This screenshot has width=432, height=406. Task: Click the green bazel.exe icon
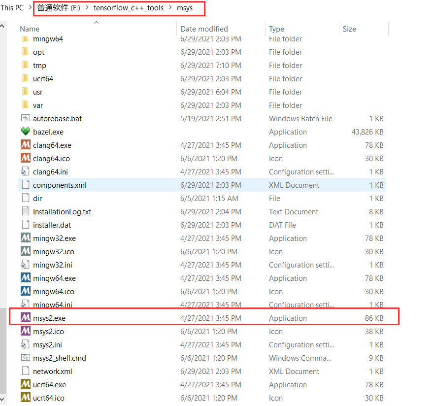point(25,132)
